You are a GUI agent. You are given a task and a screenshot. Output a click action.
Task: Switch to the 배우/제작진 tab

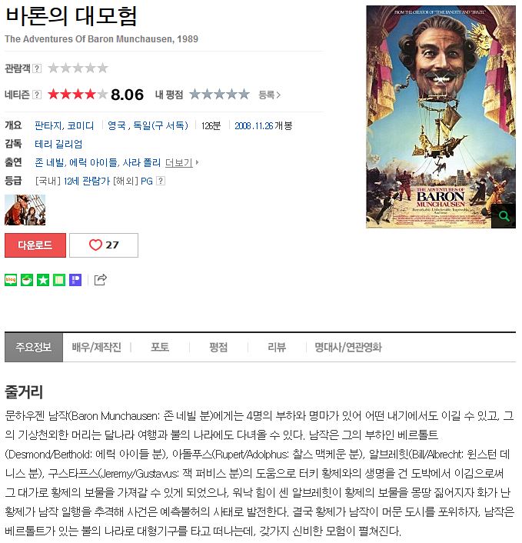(x=97, y=348)
